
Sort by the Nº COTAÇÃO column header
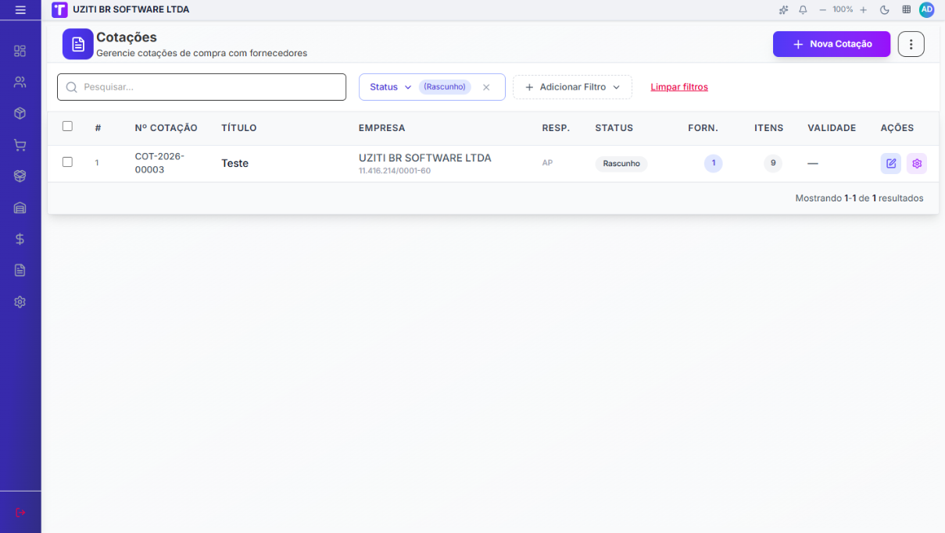click(x=166, y=128)
